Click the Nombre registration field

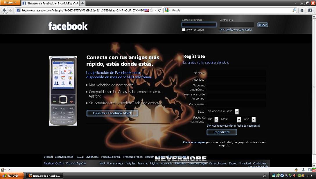pyautogui.click(x=236, y=73)
